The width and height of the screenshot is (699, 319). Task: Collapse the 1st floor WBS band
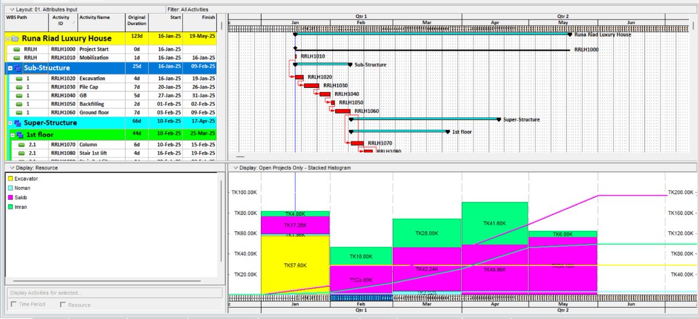[12, 134]
